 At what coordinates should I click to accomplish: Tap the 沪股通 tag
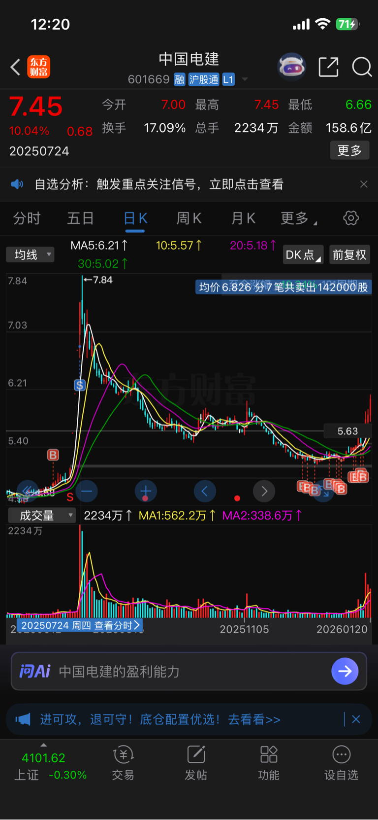204,79
